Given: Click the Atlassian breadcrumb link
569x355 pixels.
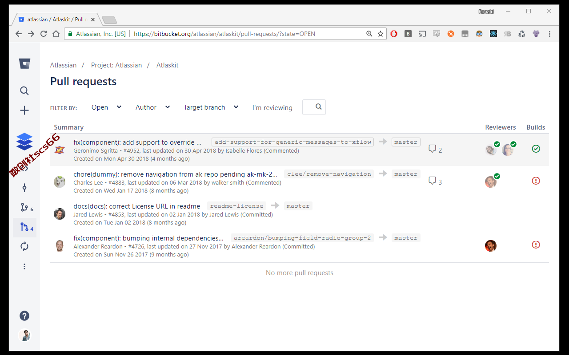Looking at the screenshot, I should (x=63, y=65).
